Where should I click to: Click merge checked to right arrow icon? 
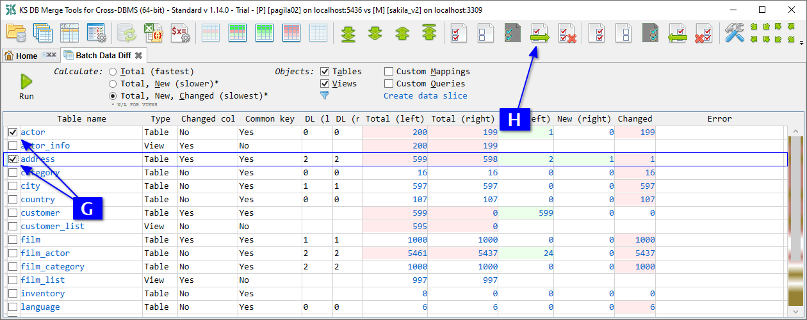(x=540, y=33)
